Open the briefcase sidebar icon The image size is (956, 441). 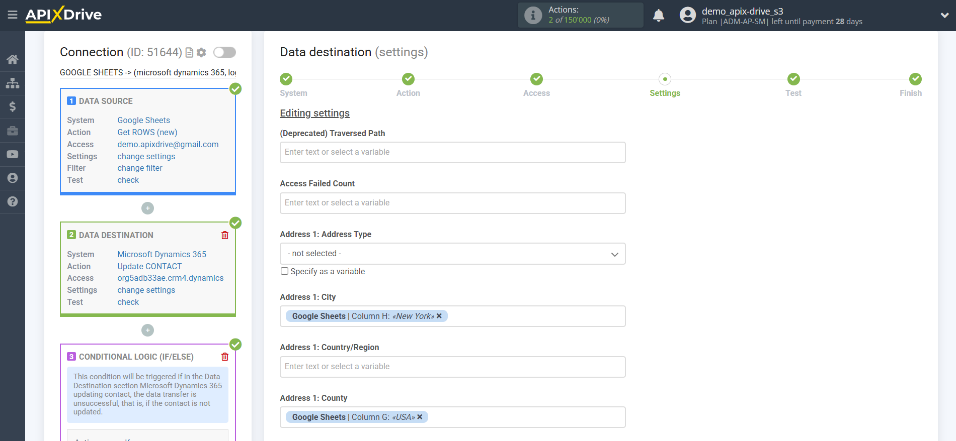click(13, 131)
